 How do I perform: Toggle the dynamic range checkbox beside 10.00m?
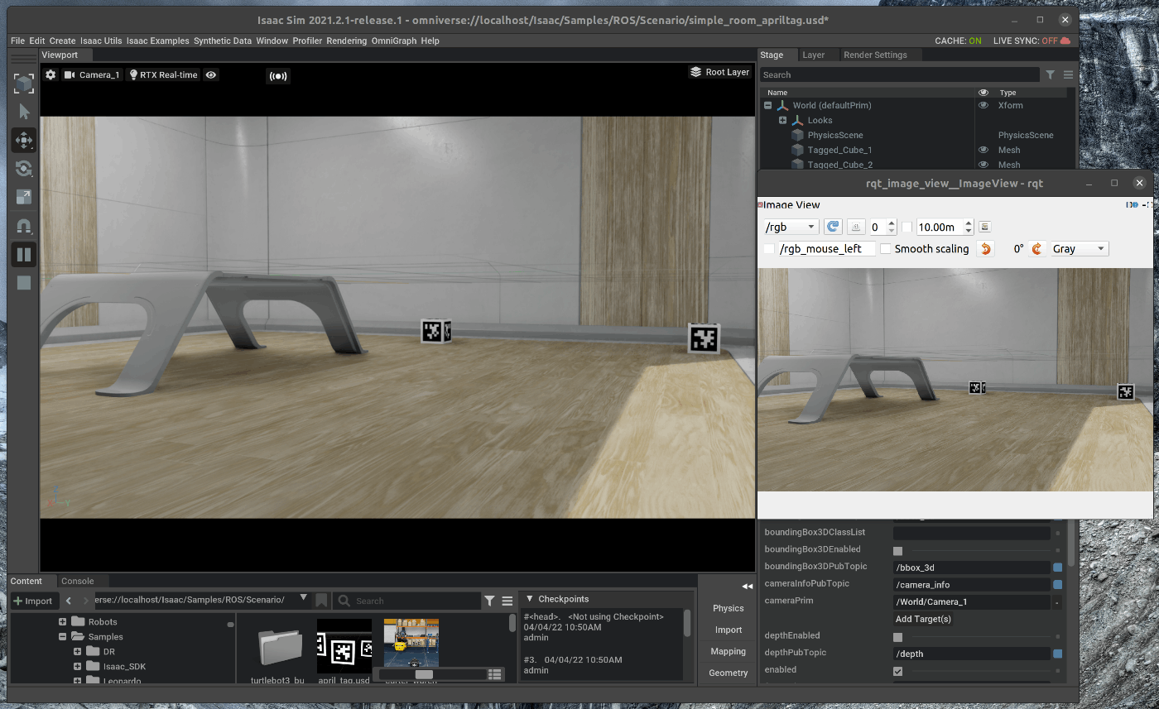907,227
